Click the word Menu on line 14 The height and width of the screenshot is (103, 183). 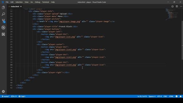(60, 16)
